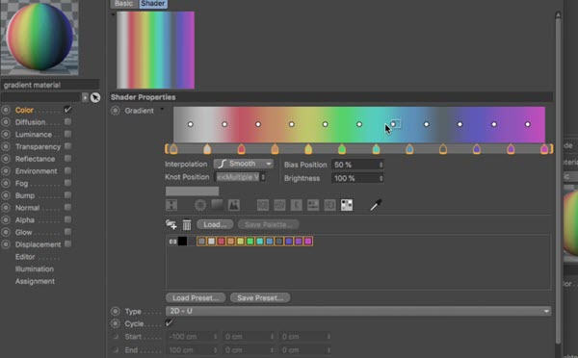Select the magenta gradient knot at the end
This screenshot has height=358, width=578.
(x=544, y=149)
